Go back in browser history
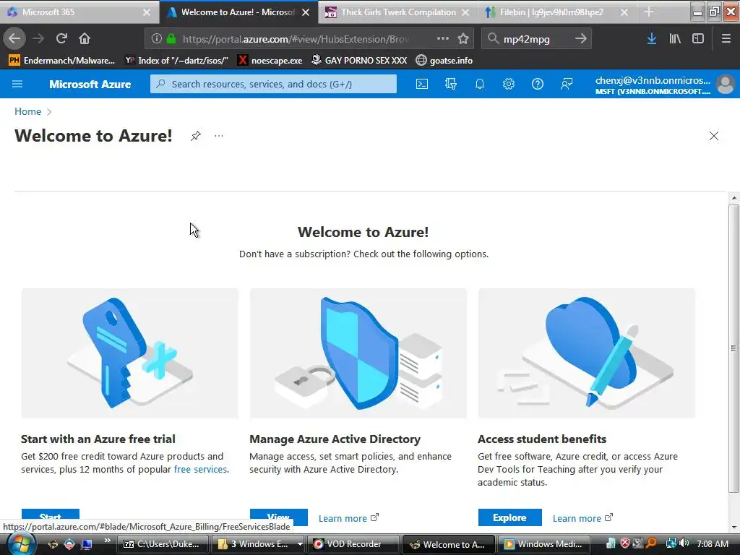Viewport: 740px width, 555px height. [14, 38]
